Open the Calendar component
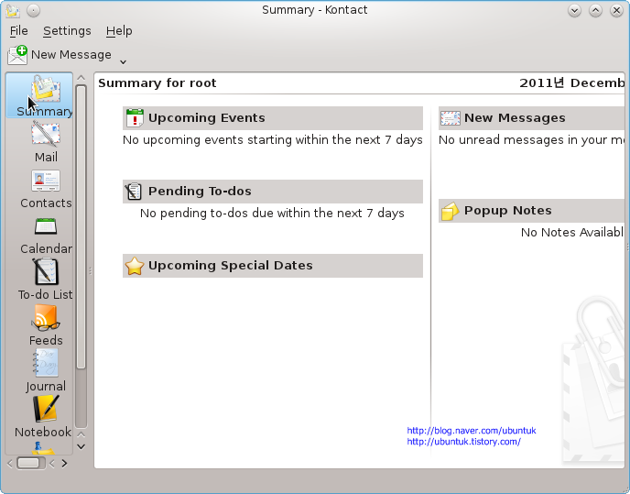630x494 pixels. [46, 235]
